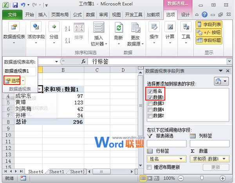Click the 选项 pivot table options button
The image size is (235, 183).
pos(12,81)
